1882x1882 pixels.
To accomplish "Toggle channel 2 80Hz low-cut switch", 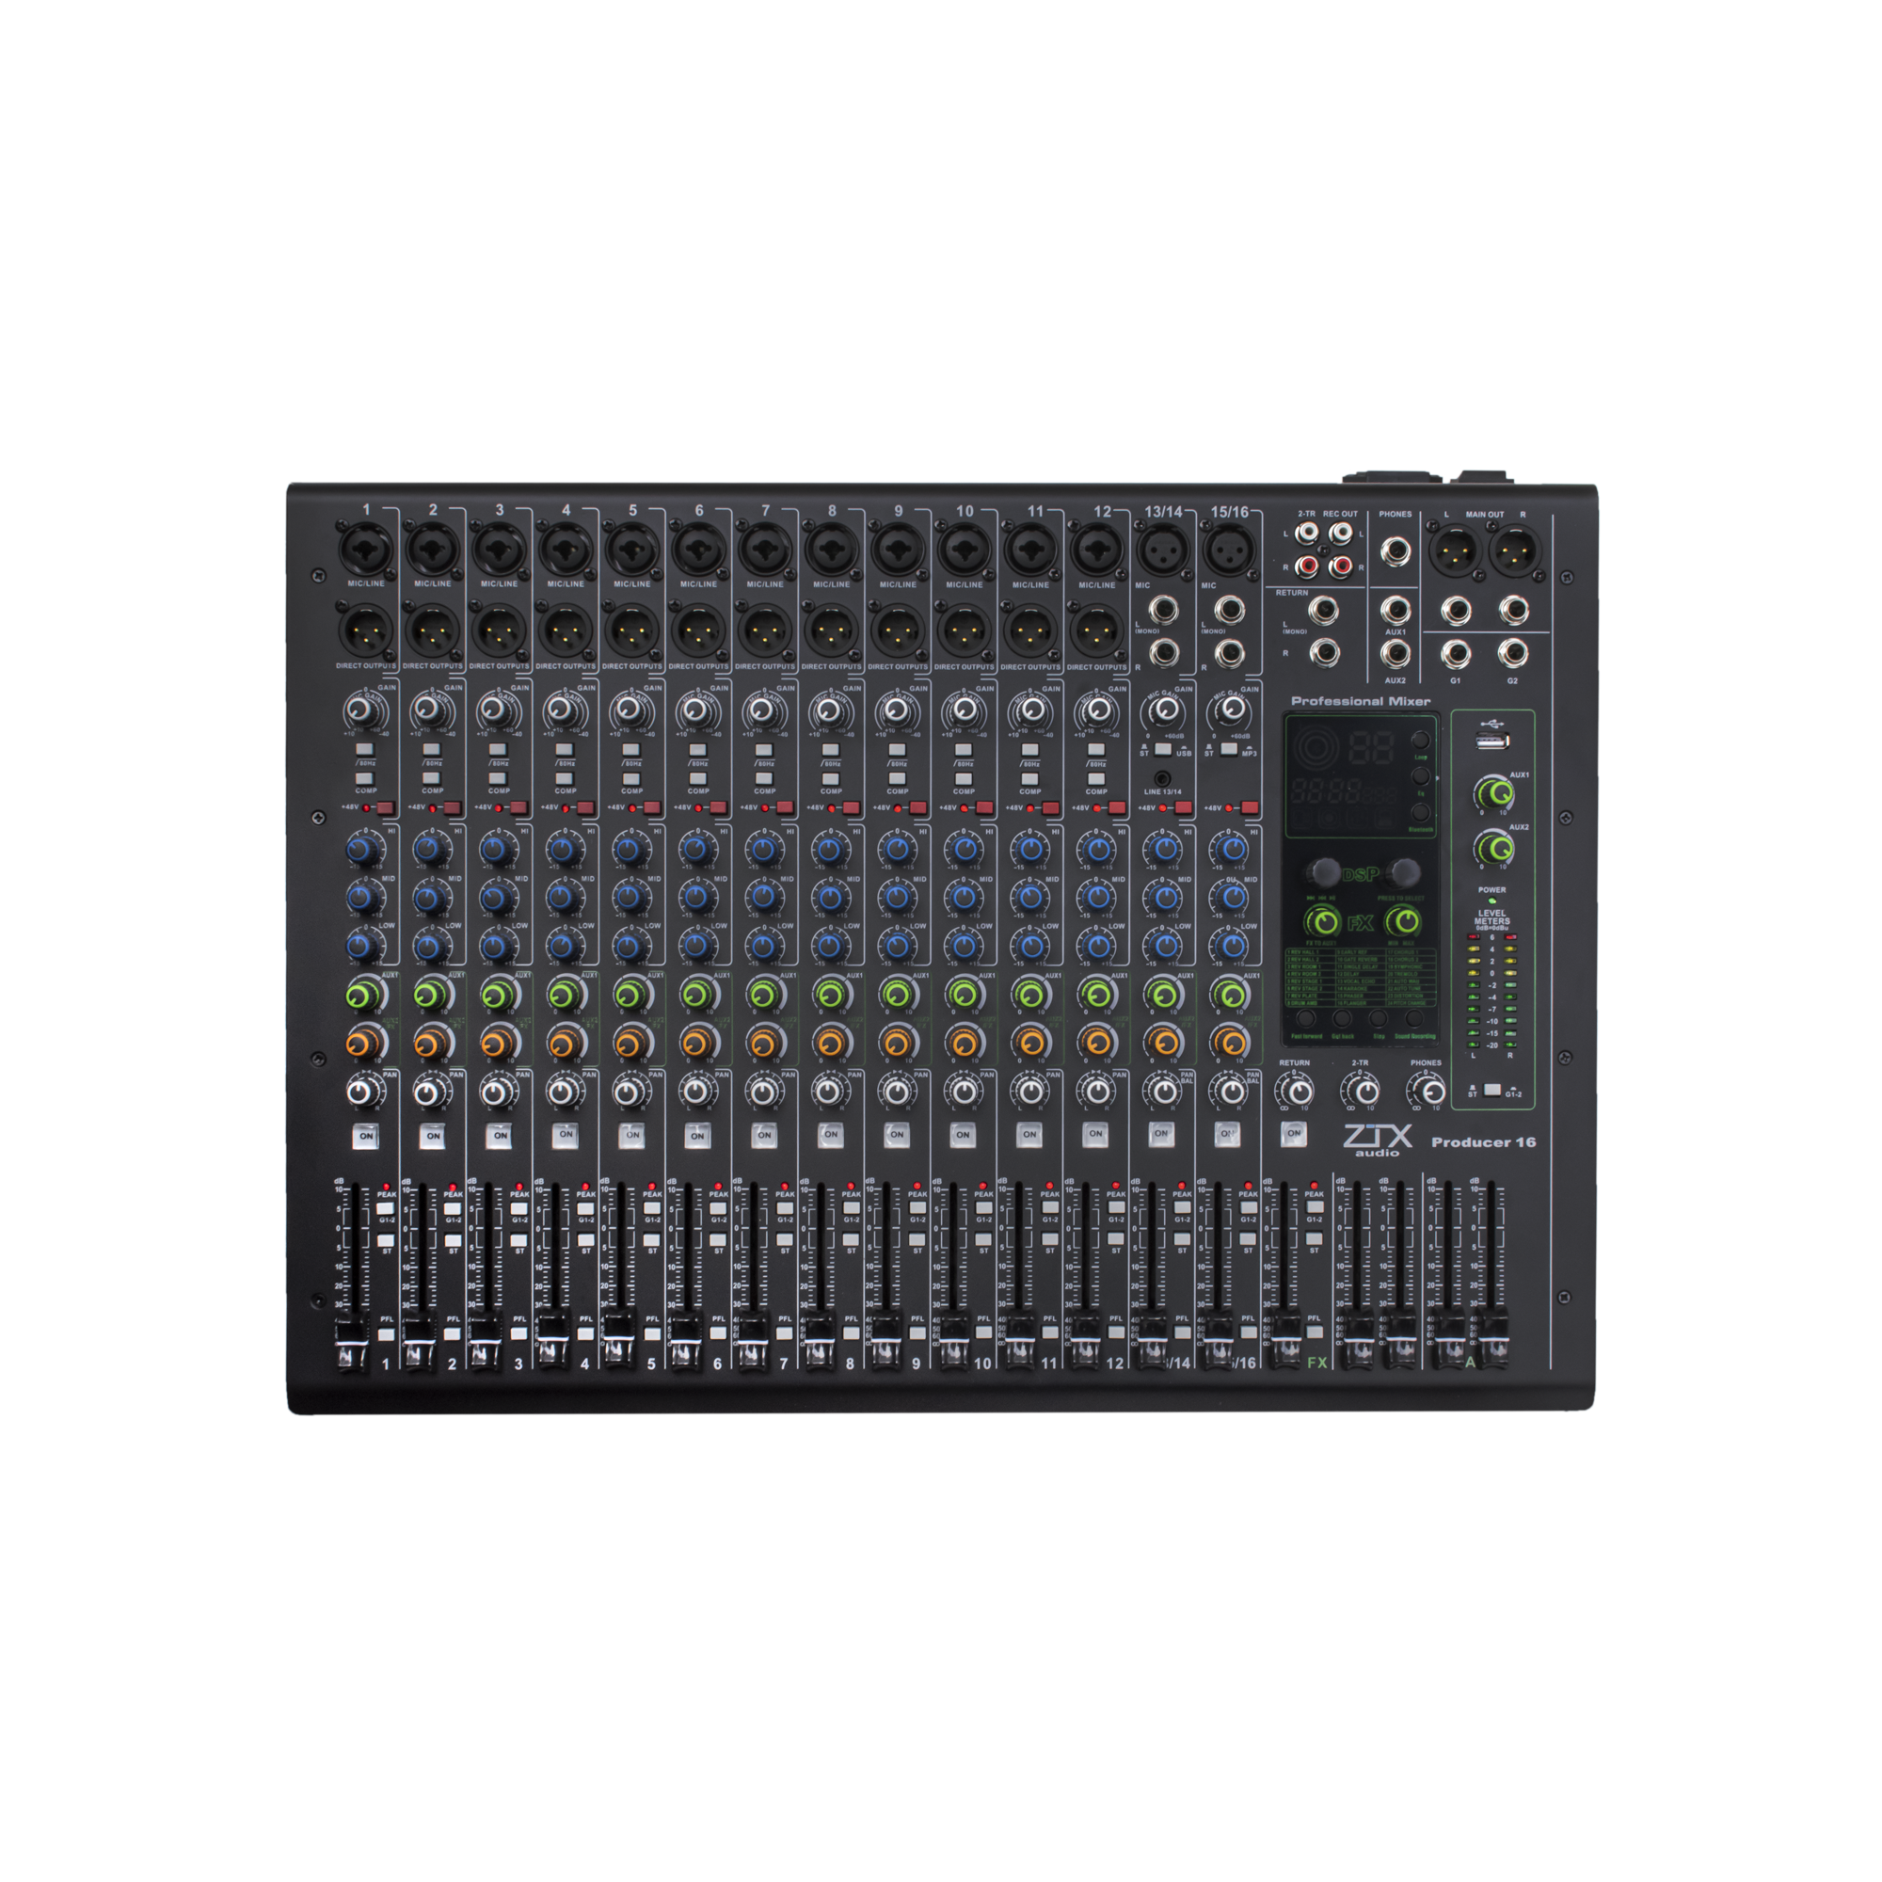I will tap(431, 750).
